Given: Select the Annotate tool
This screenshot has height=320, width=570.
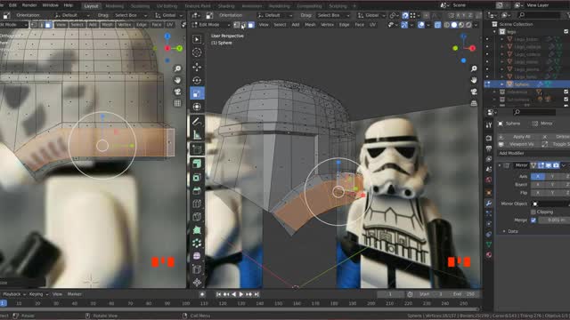Looking at the screenshot, I should click(x=197, y=121).
